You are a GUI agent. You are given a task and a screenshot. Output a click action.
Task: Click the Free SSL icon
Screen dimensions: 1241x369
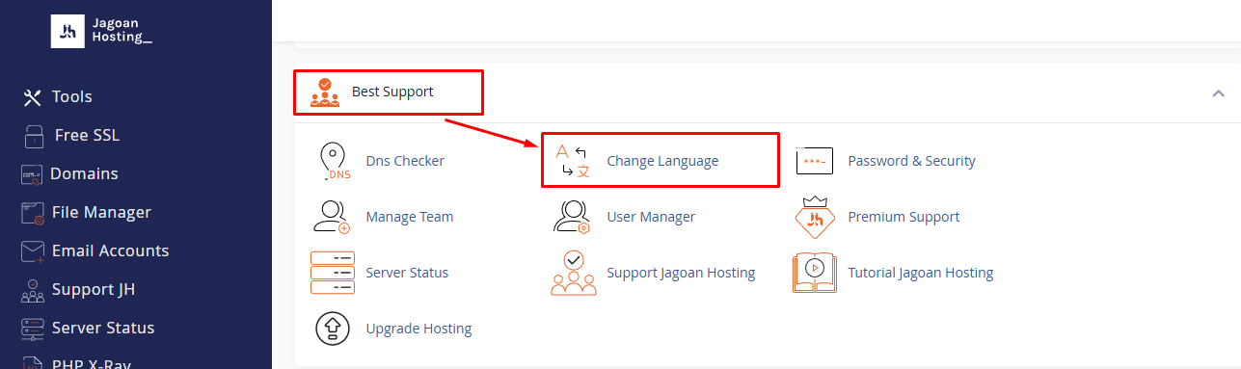click(x=34, y=136)
